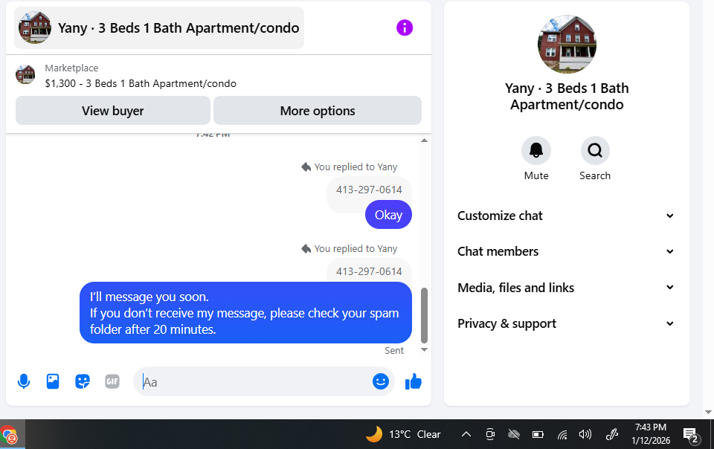Image resolution: width=714 pixels, height=449 pixels.
Task: Click the chat header house avatar
Action: (x=35, y=28)
